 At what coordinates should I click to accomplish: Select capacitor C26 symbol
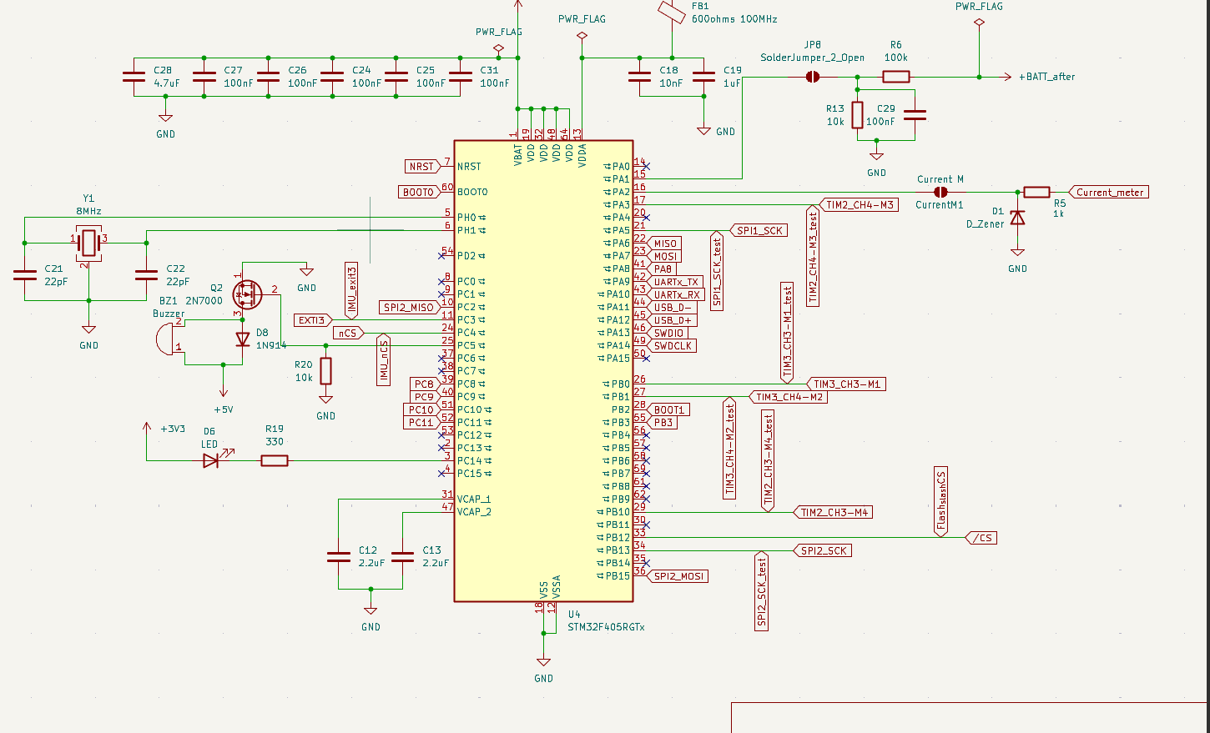[x=268, y=77]
